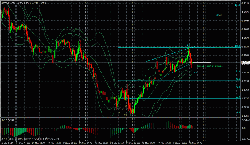This screenshot has height=145, width=250.
Task: Click the '29 Mar 02:00' time label
Action: click(x=164, y=143)
